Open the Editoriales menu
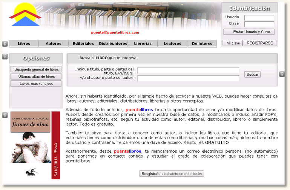This screenshot has height=190, width=290. coord(83,44)
